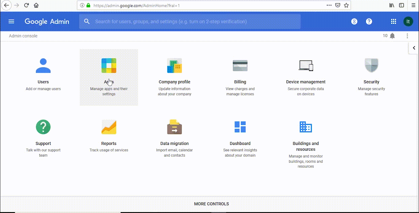The image size is (419, 213).
Task: Open Device management laptop icon
Action: pyautogui.click(x=306, y=66)
